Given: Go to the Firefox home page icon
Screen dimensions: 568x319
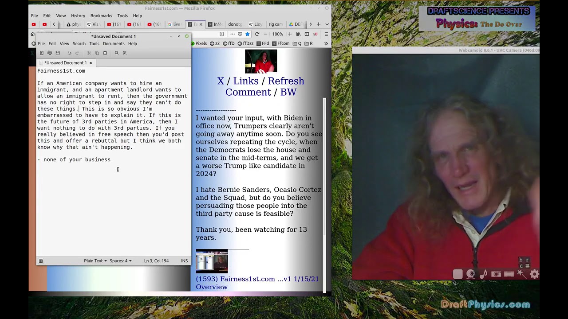Looking at the screenshot, I should click(32, 34).
